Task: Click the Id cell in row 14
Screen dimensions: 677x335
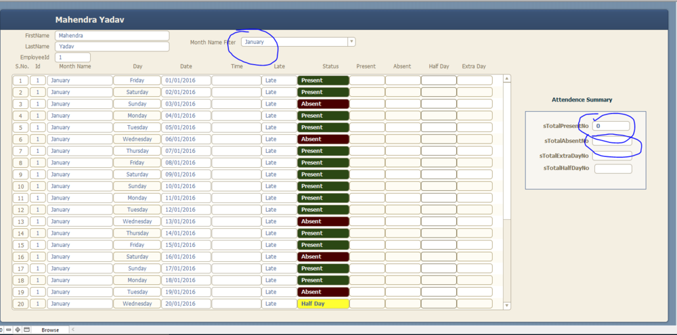Action: [x=37, y=233]
